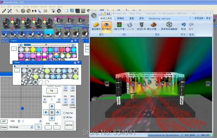This screenshot has width=217, height=138.
Task: Click the gobo counter-clockwise rotation arrow
Action: tap(41, 82)
